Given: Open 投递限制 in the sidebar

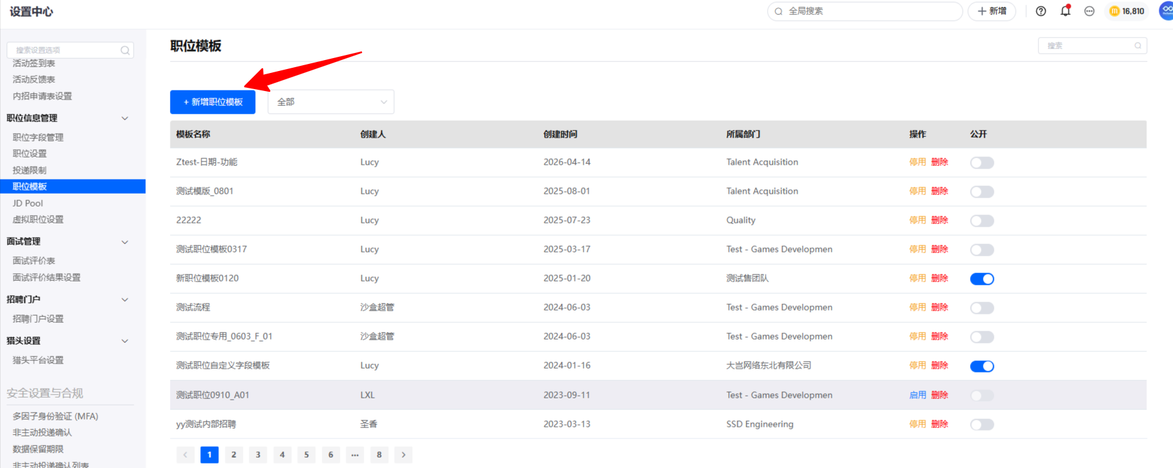Looking at the screenshot, I should coord(30,170).
